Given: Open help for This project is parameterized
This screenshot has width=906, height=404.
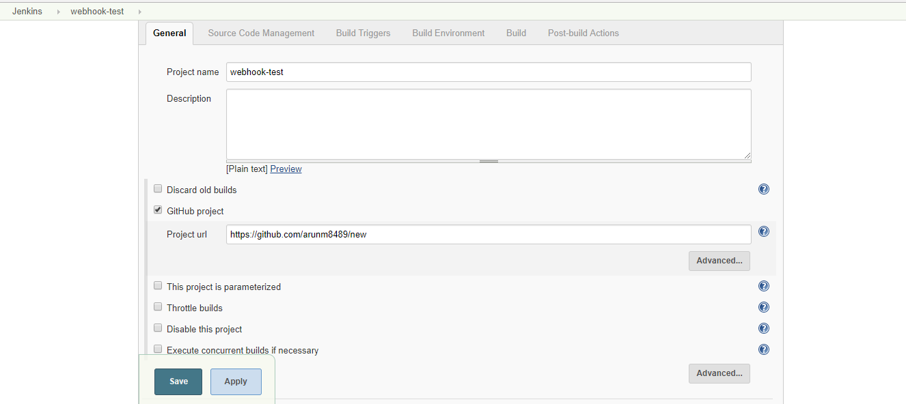Looking at the screenshot, I should pos(763,285).
